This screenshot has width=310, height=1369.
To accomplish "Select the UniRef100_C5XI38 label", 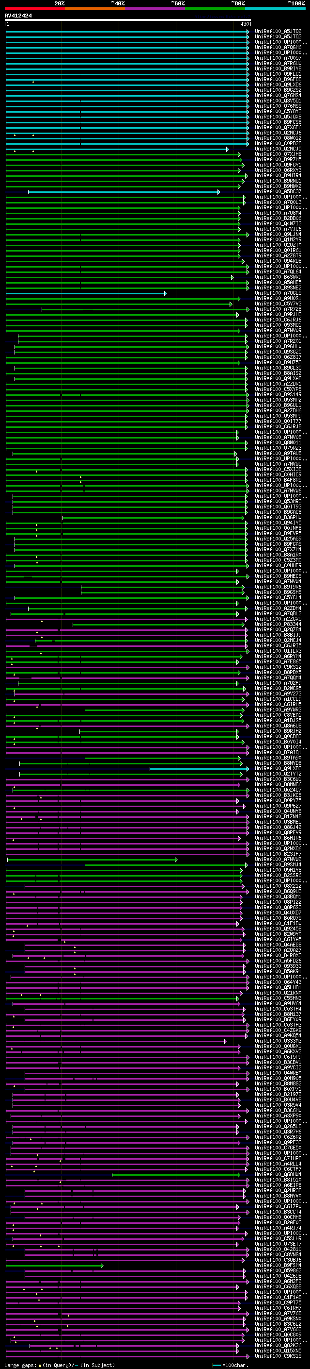I will (x=278, y=470).
